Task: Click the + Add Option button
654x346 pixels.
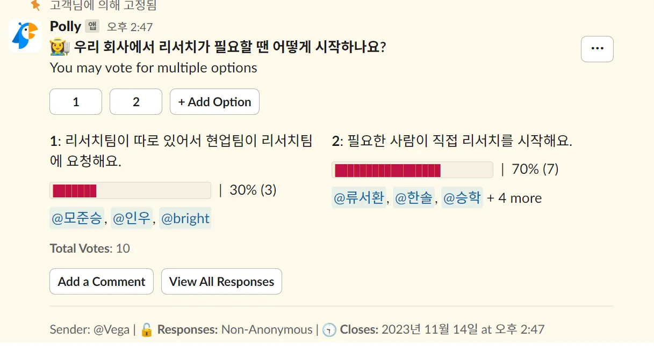Action: (214, 102)
